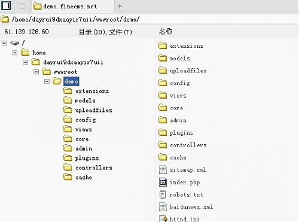This screenshot has width=299, height=222.
Task: Click uploadfiles folder icon in file list
Action: 163,71
